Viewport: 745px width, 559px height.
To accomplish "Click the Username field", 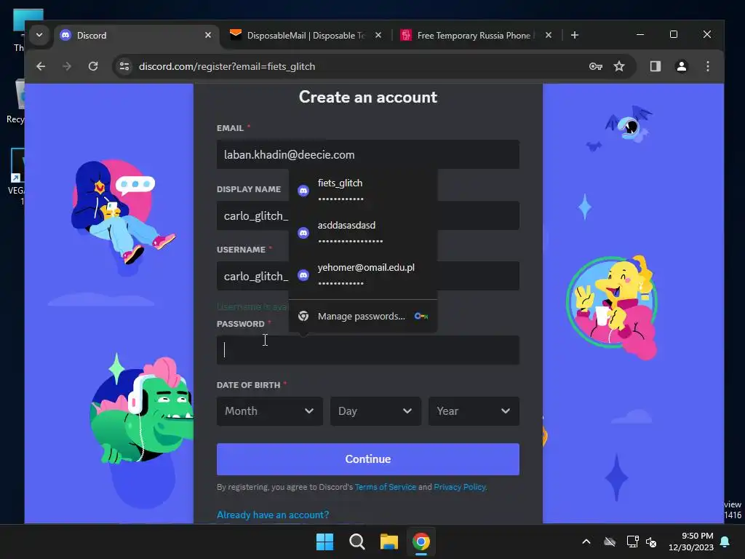I will pyautogui.click(x=367, y=276).
